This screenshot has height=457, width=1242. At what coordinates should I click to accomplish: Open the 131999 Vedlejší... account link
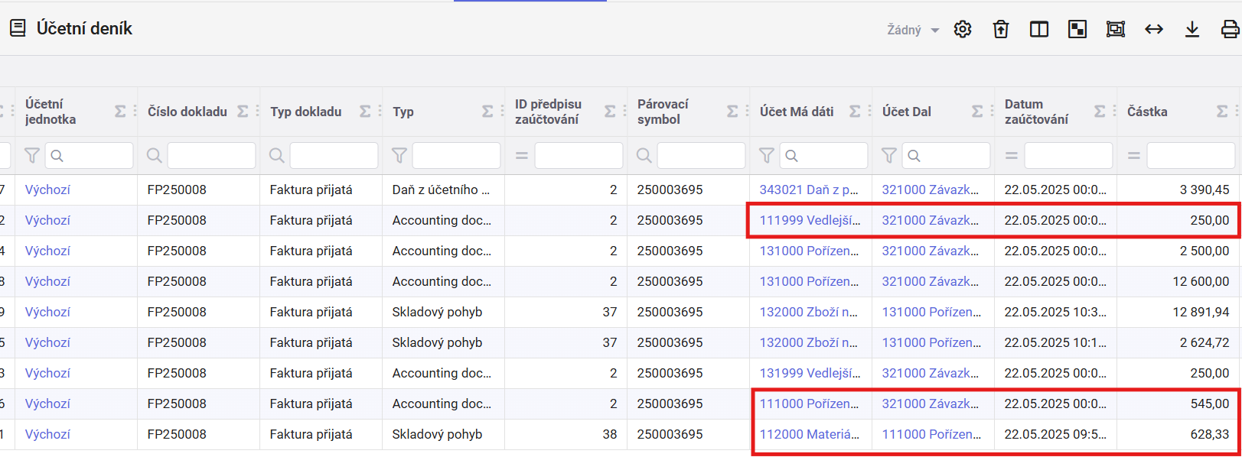pos(810,373)
